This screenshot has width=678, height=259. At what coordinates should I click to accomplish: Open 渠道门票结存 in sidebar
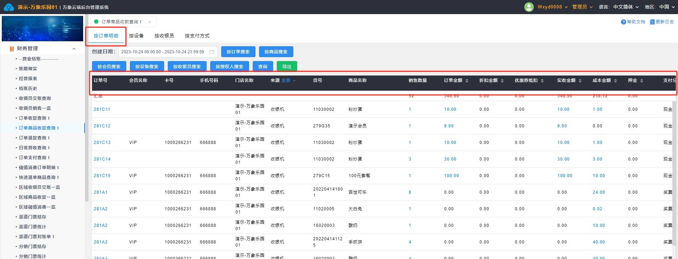tap(33, 217)
